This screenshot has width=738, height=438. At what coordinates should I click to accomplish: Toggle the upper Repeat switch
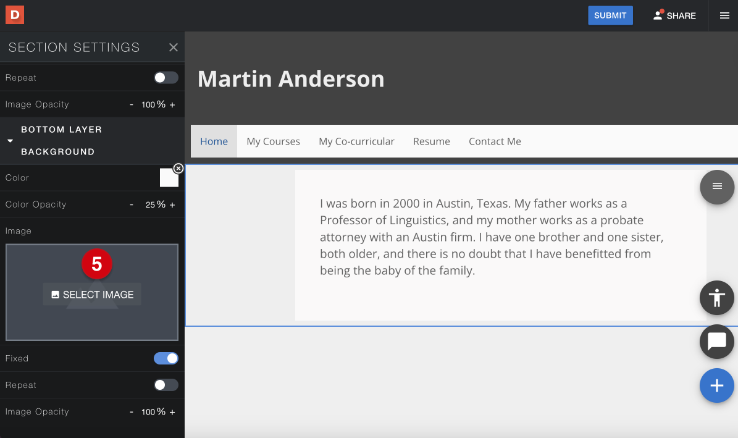(x=166, y=78)
